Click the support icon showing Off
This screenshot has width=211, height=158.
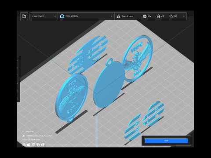pyautogui.click(x=159, y=16)
